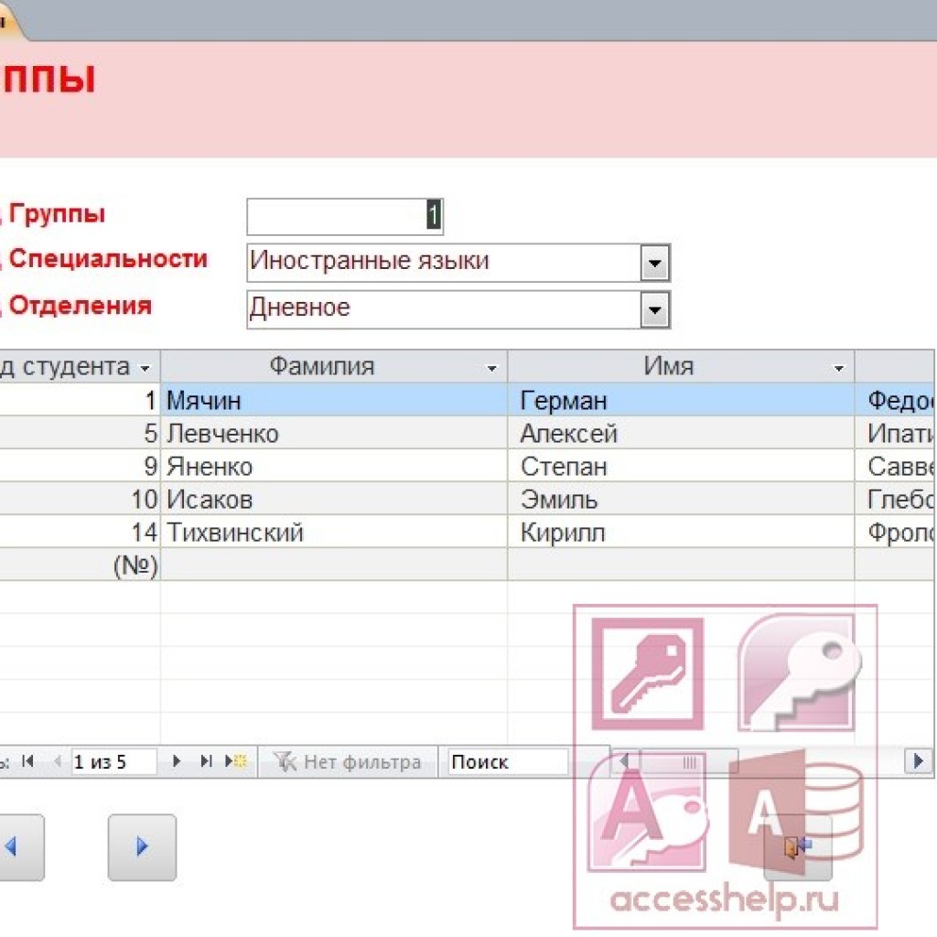Click the close form door icon button
This screenshot has height=937, width=937.
point(797,848)
